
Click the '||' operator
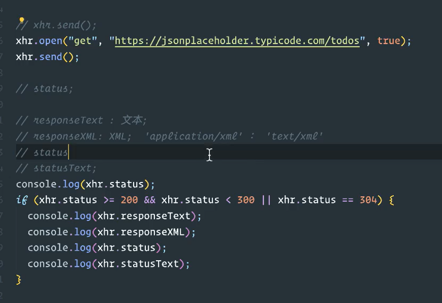pyautogui.click(x=266, y=200)
